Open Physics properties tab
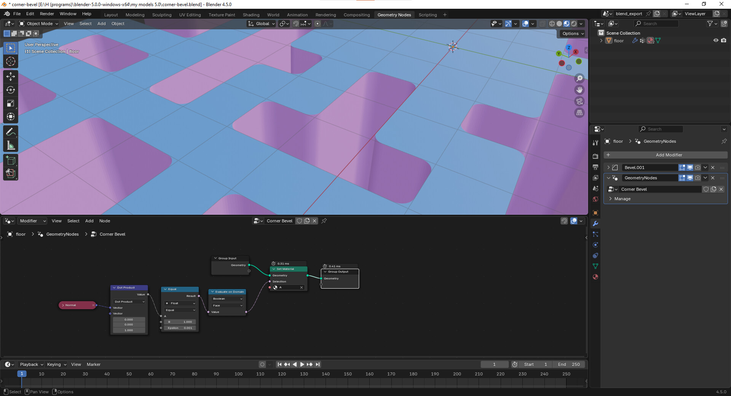Screen dimensions: 731x396 pyautogui.click(x=595, y=245)
